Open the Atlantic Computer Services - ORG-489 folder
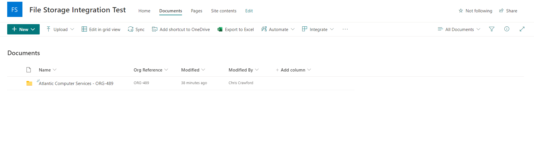The height and width of the screenshot is (147, 534). pos(76,84)
